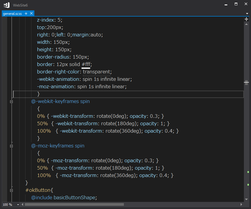Open the 100 % zoom dropdown
Screen dimensions: 251x209
tap(18, 205)
